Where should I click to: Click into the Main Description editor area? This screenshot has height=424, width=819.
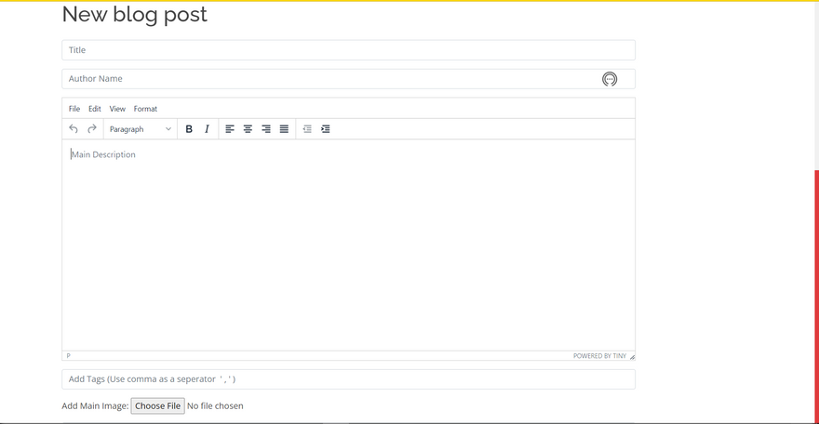[x=348, y=245]
